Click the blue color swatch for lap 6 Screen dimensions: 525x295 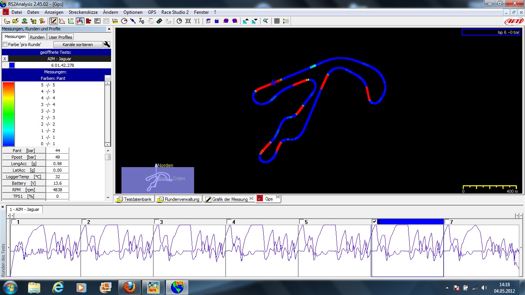click(x=12, y=65)
